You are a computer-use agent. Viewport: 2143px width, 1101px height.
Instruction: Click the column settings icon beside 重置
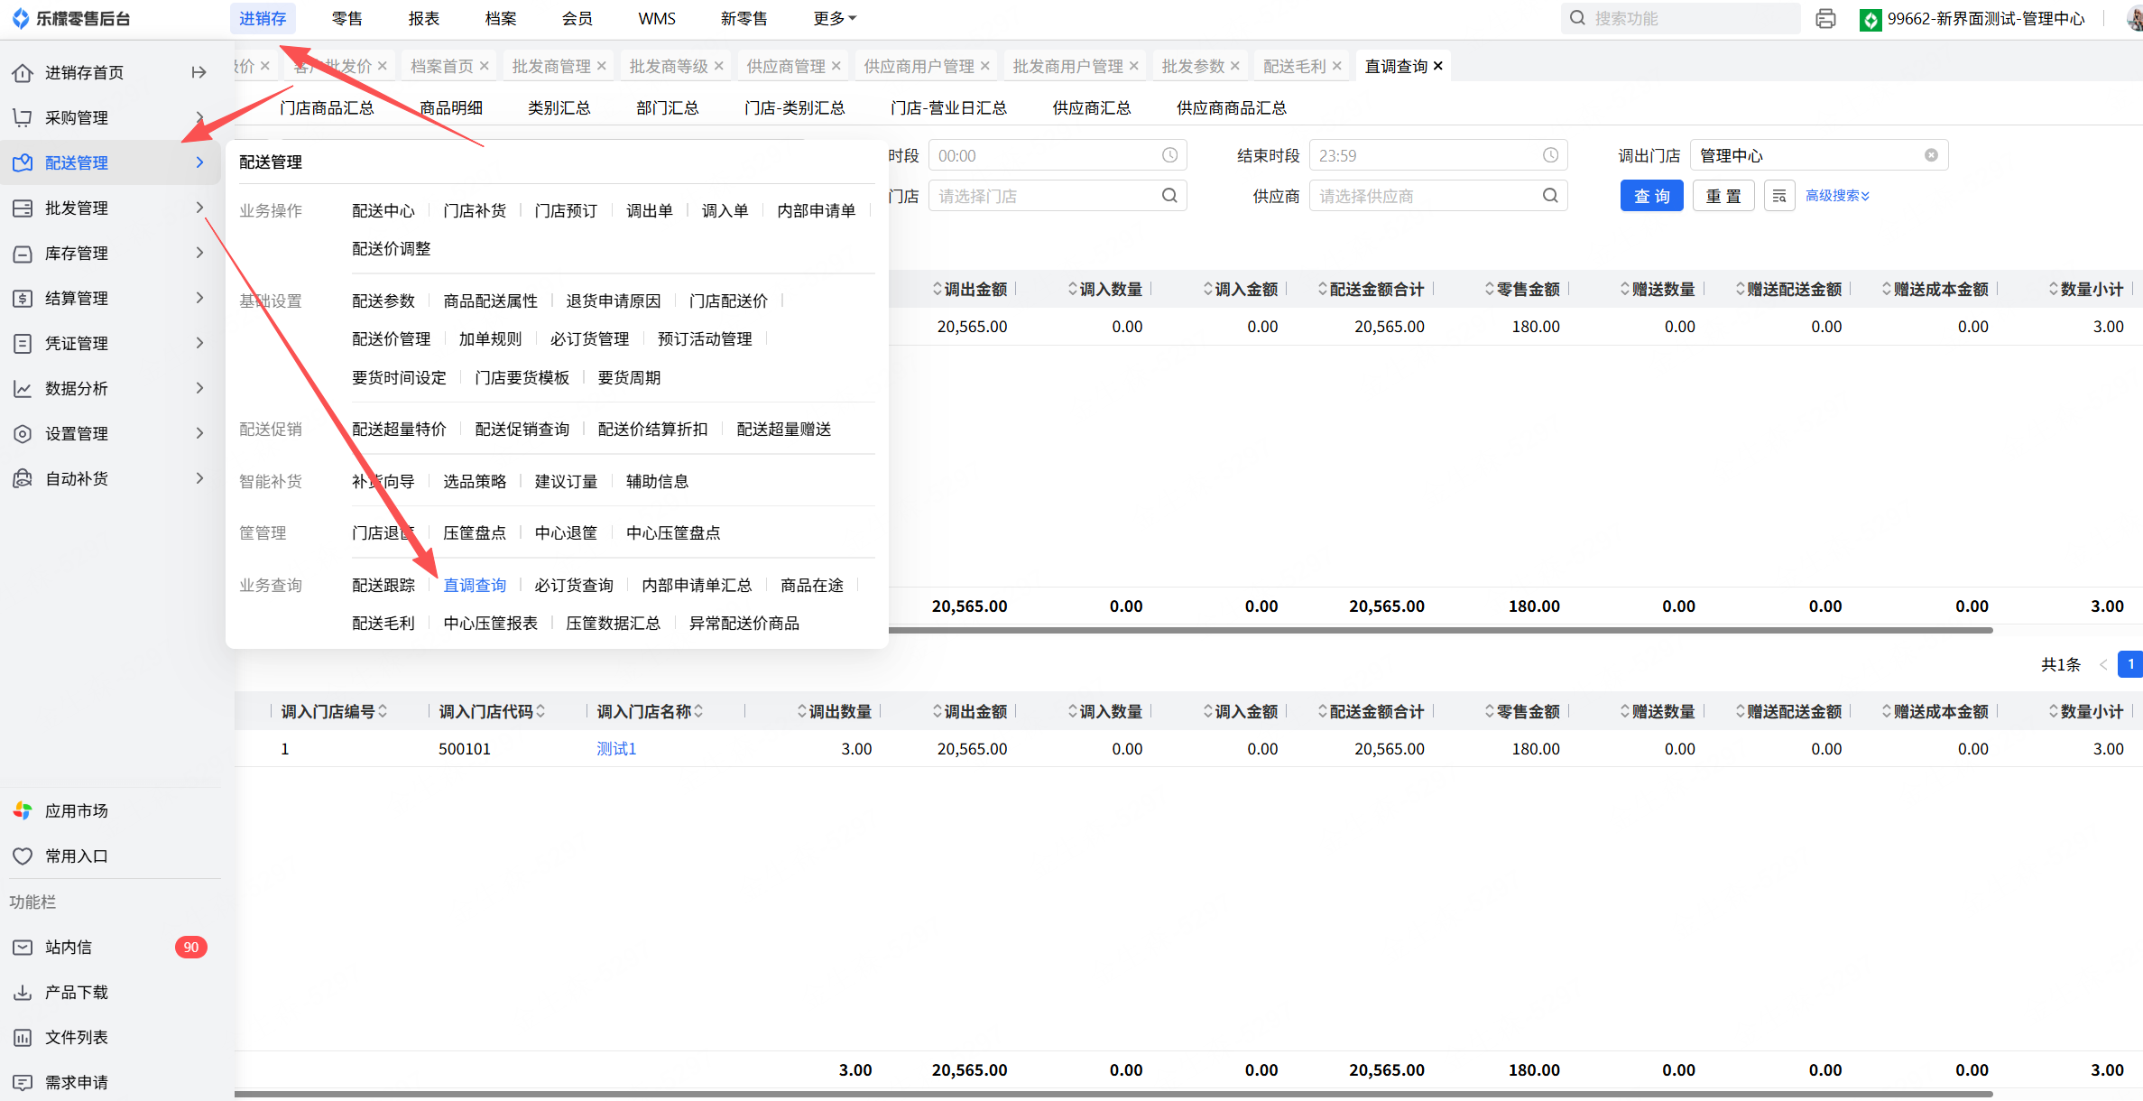(1778, 196)
